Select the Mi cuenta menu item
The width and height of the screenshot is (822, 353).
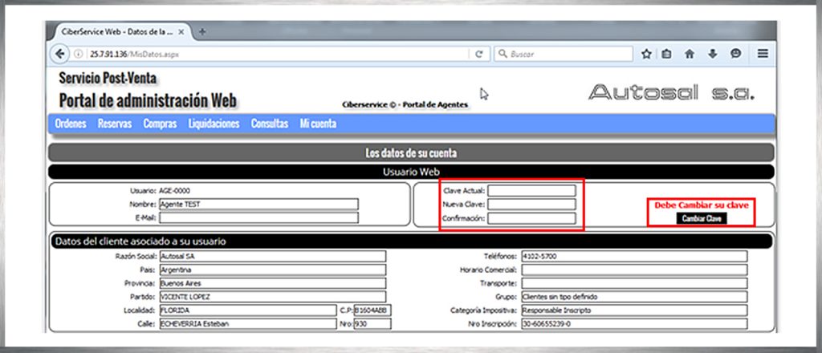[x=318, y=124]
